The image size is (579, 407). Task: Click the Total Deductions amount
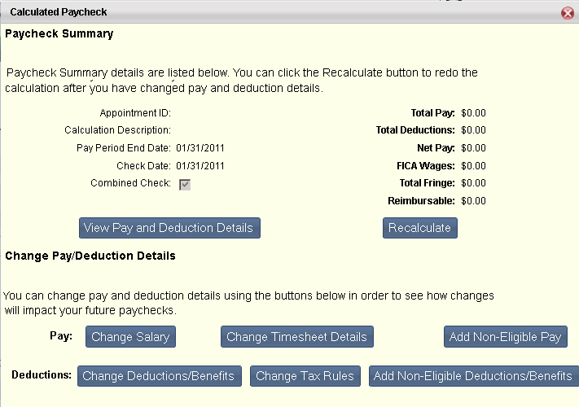point(473,130)
